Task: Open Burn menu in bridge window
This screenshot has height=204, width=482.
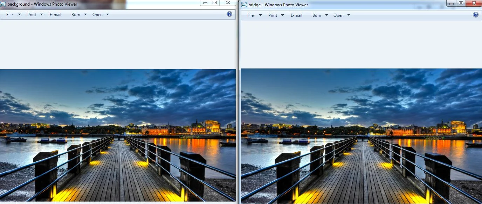Action: tap(317, 15)
